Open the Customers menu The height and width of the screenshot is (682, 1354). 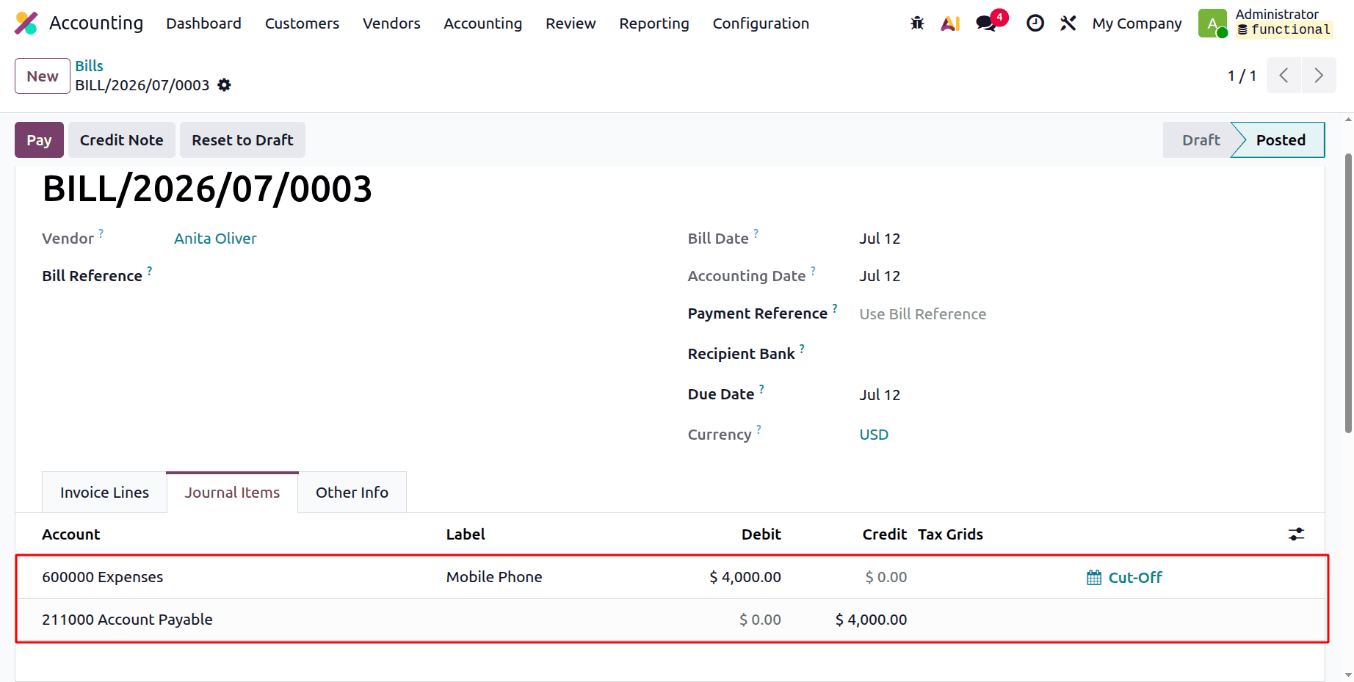[302, 23]
